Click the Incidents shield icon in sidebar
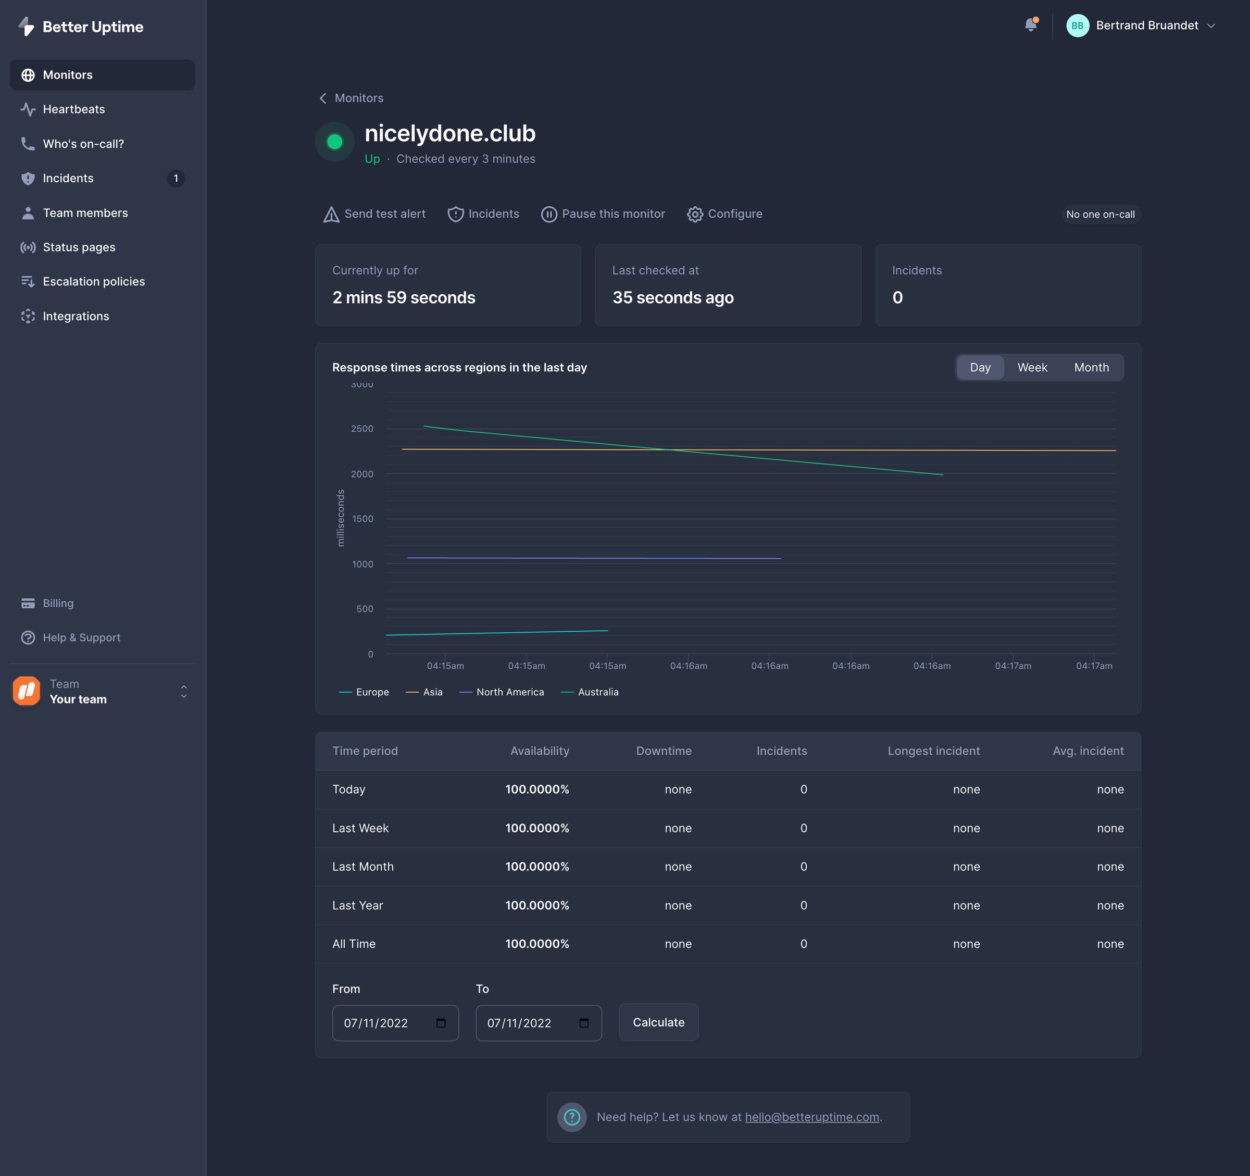This screenshot has width=1250, height=1176. tap(28, 179)
